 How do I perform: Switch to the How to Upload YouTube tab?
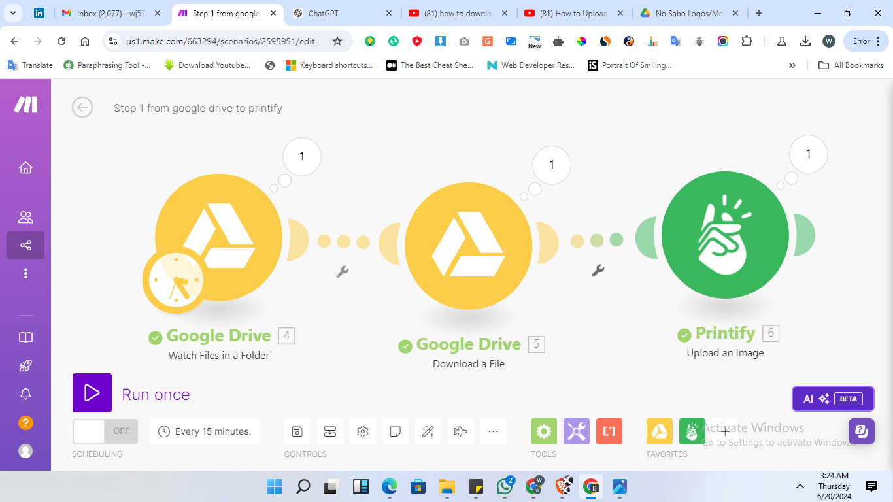(574, 13)
